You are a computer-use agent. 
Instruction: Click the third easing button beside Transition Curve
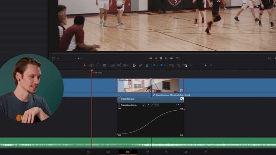(x=153, y=105)
